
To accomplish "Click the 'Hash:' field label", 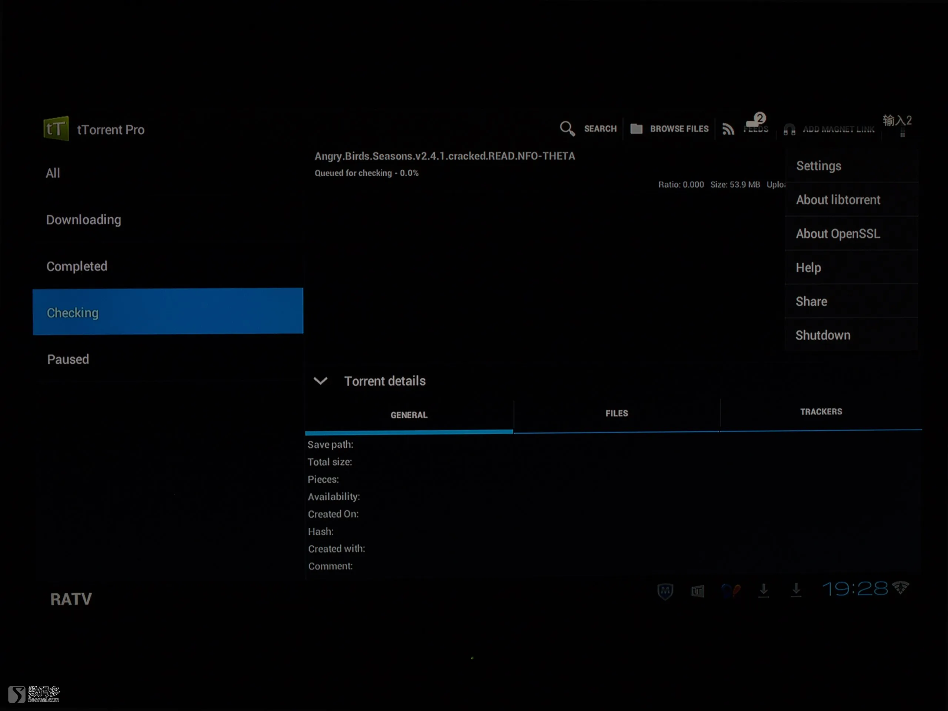I will pyautogui.click(x=321, y=532).
